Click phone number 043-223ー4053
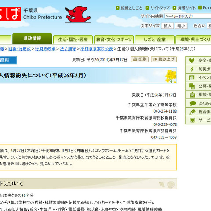 pyautogui.click(x=164, y=138)
